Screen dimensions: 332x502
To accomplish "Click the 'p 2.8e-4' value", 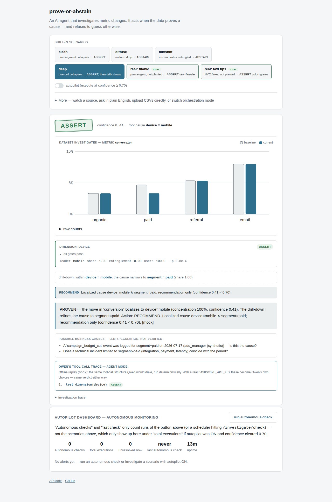I will coord(179,261).
